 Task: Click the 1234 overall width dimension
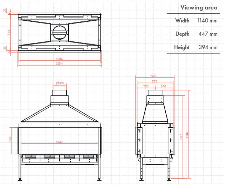click(60, 63)
